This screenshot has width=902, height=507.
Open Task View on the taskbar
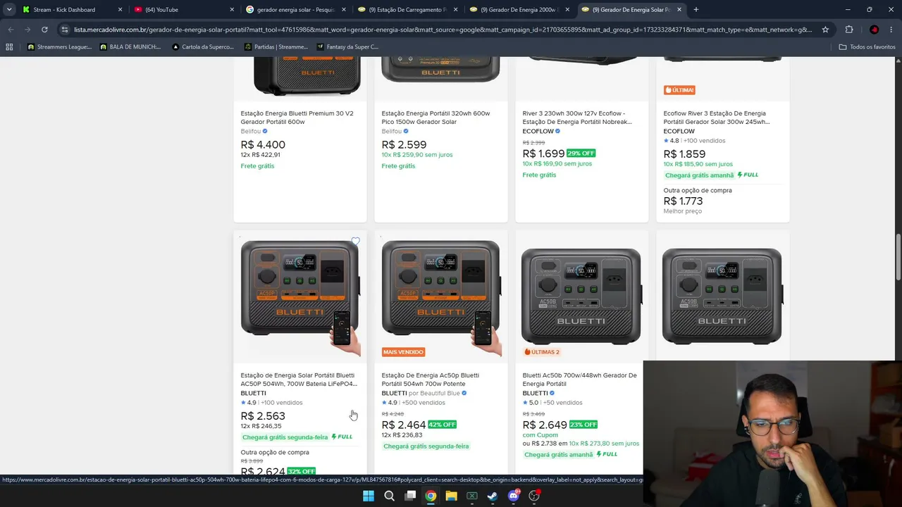[410, 496]
